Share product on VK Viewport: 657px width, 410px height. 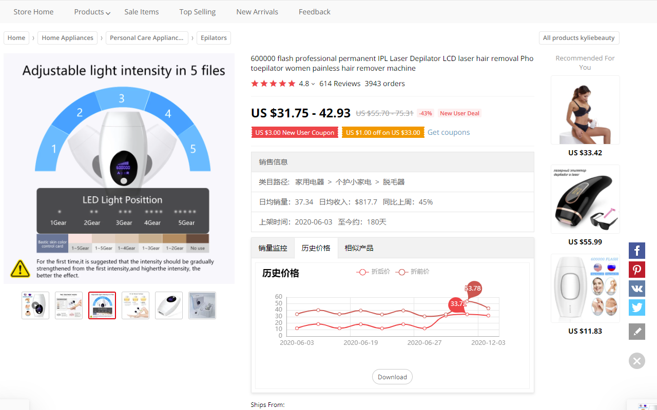(x=637, y=289)
